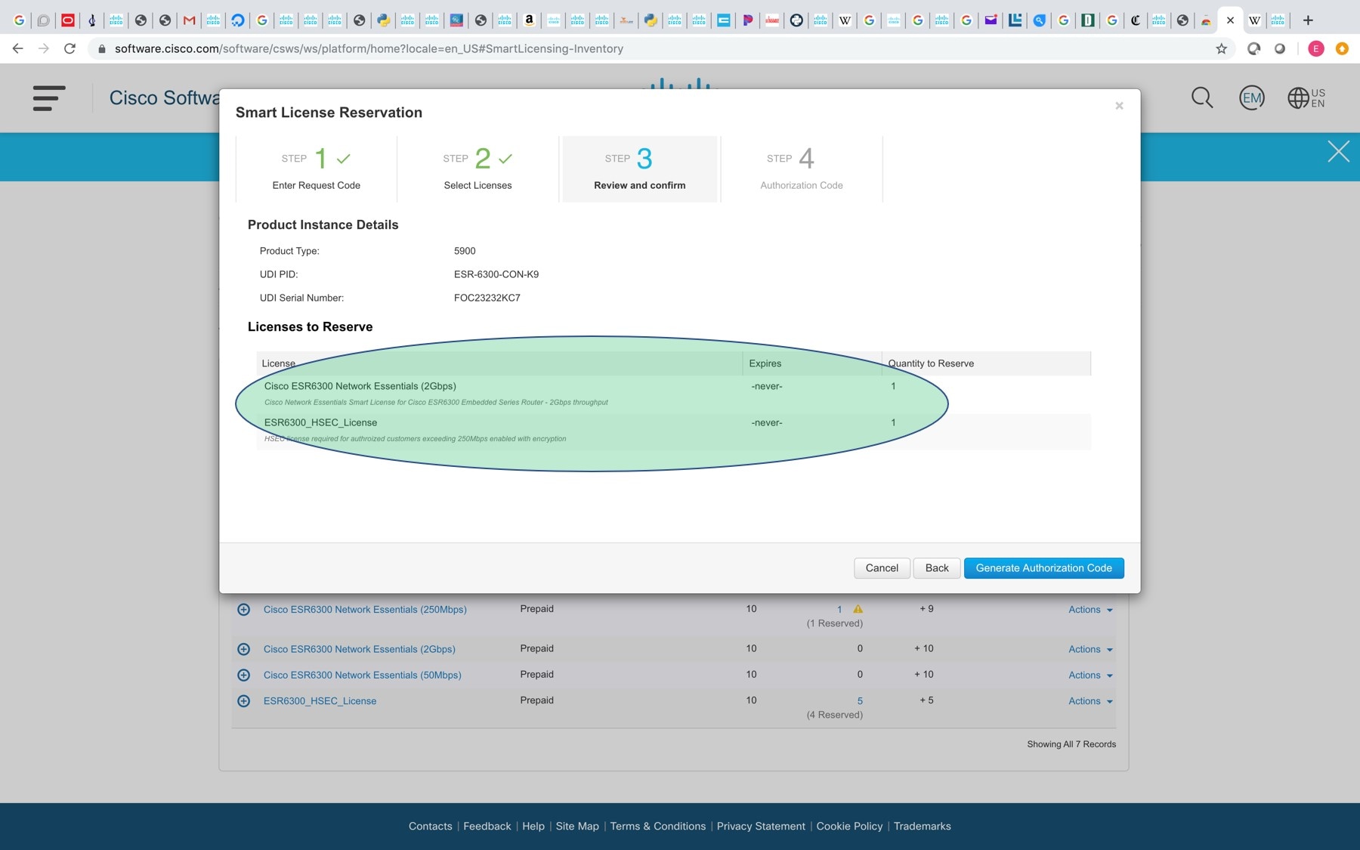This screenshot has height=850, width=1360.
Task: Dismiss the blue banner with its X
Action: pyautogui.click(x=1338, y=152)
